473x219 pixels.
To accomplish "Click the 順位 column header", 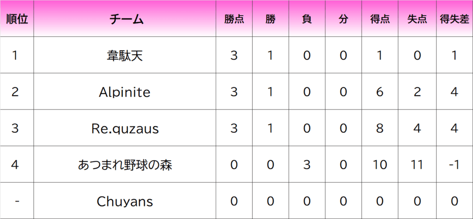I will [x=17, y=19].
